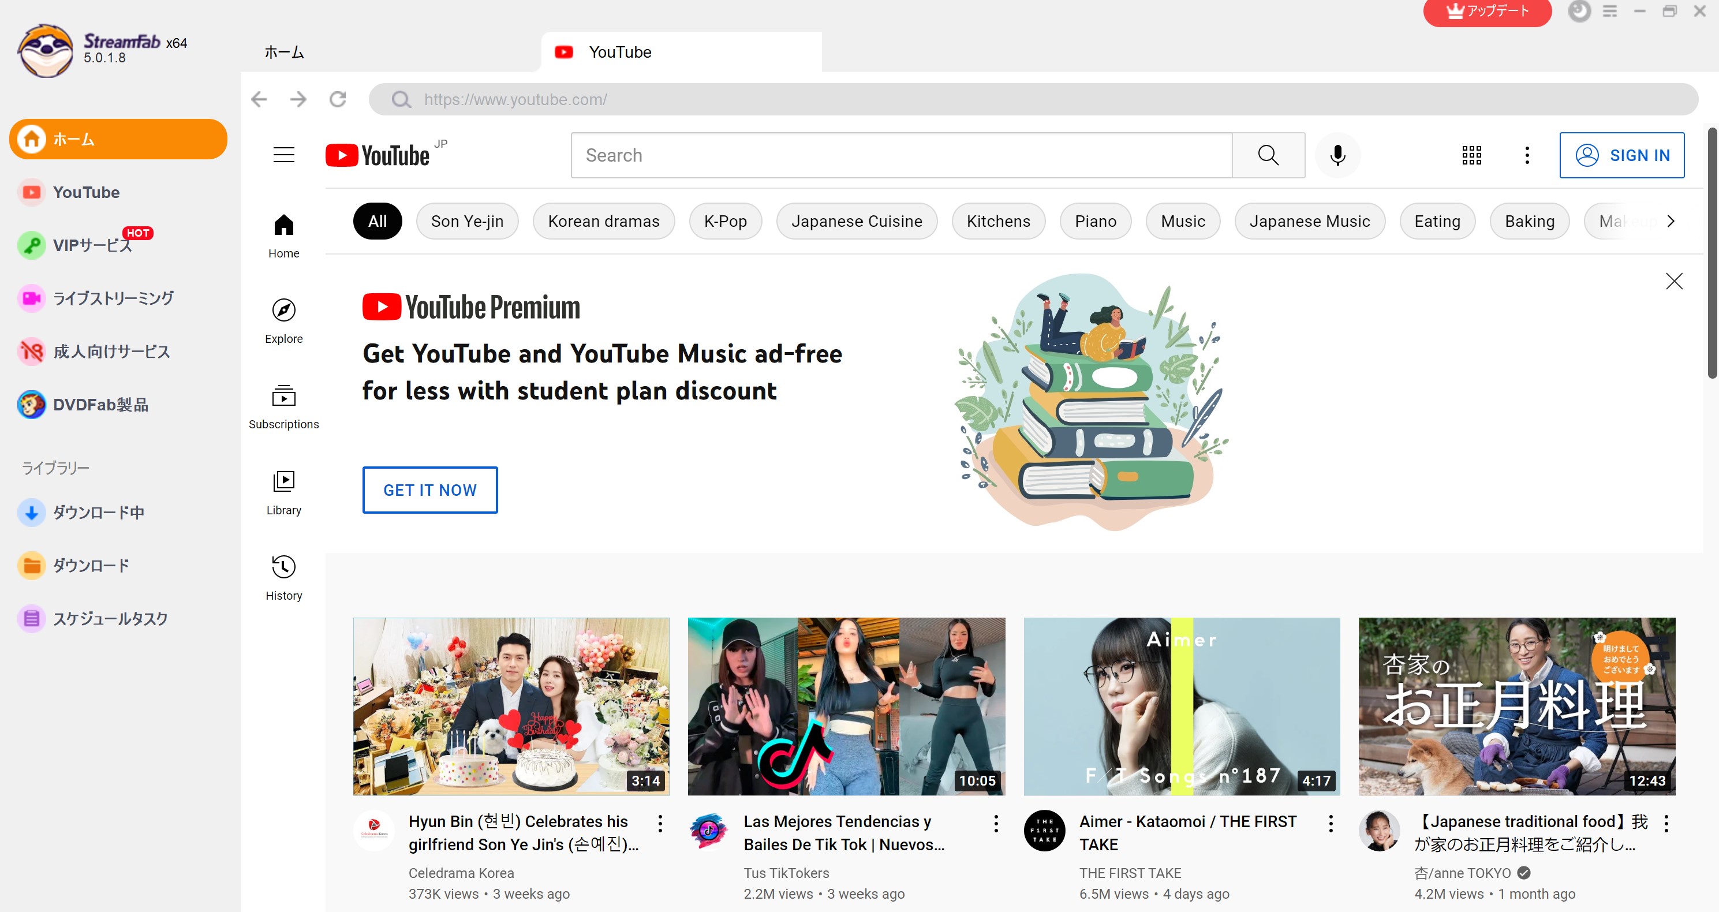
Task: Go to YouTube Home in the mini guide
Action: [283, 236]
